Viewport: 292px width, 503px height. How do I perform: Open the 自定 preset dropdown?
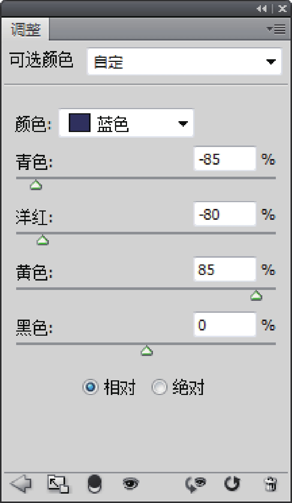[184, 62]
